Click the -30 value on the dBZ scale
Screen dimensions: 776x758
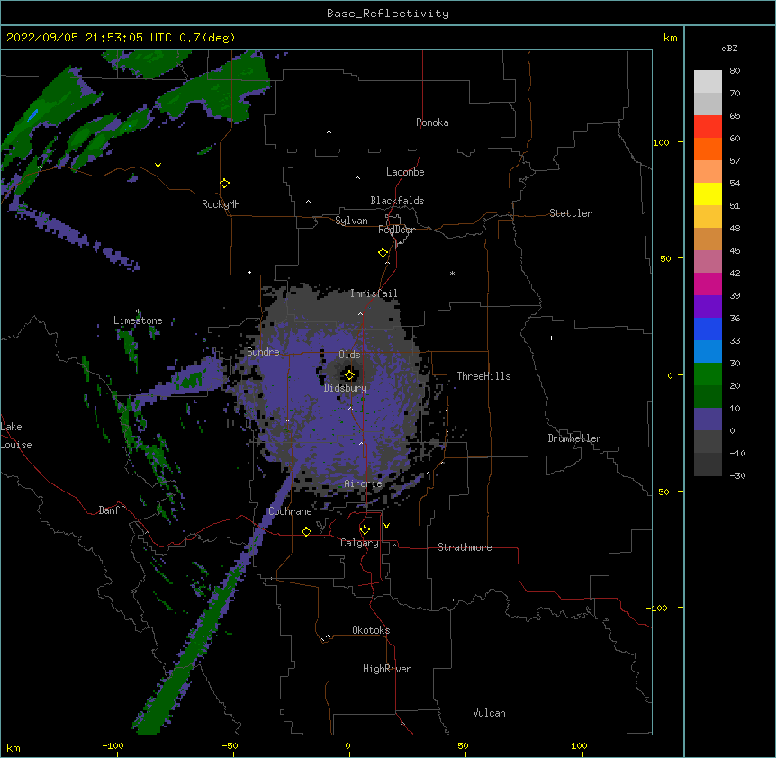[737, 476]
